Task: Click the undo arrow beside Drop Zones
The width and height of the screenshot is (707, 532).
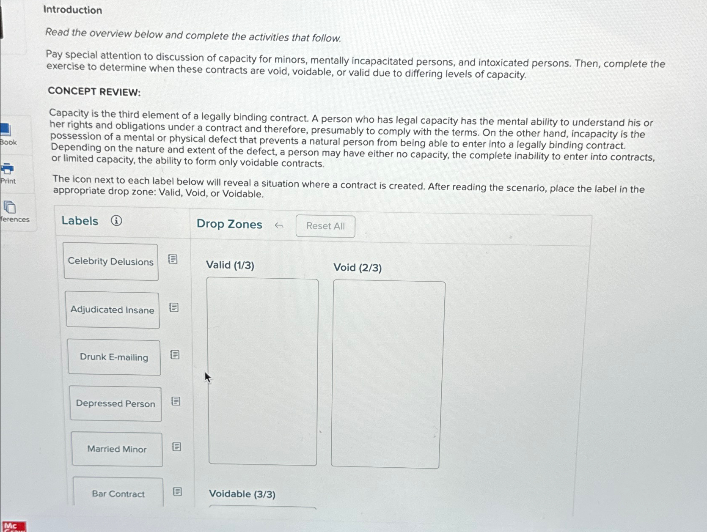Action: point(280,225)
